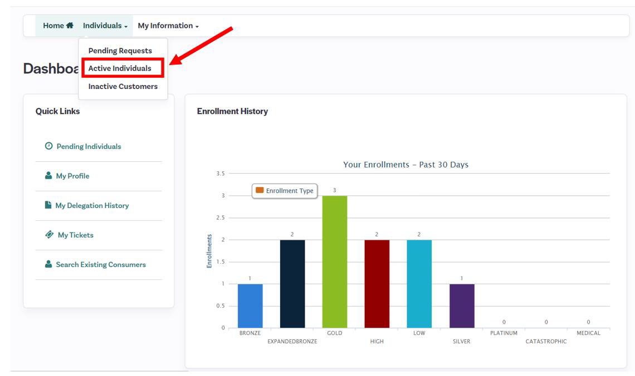Expand the Individuals dropdown menu
This screenshot has width=635, height=376.
tap(105, 26)
